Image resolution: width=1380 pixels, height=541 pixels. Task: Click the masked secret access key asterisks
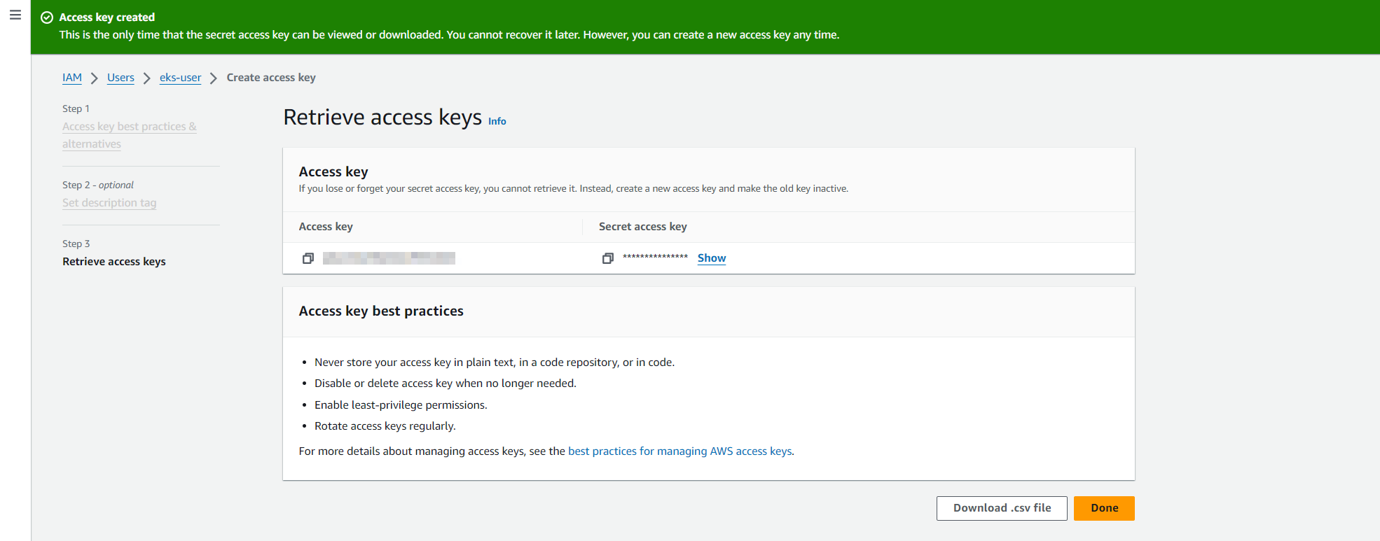655,258
